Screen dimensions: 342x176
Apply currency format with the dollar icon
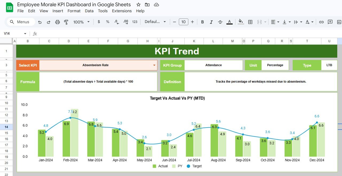point(99,22)
